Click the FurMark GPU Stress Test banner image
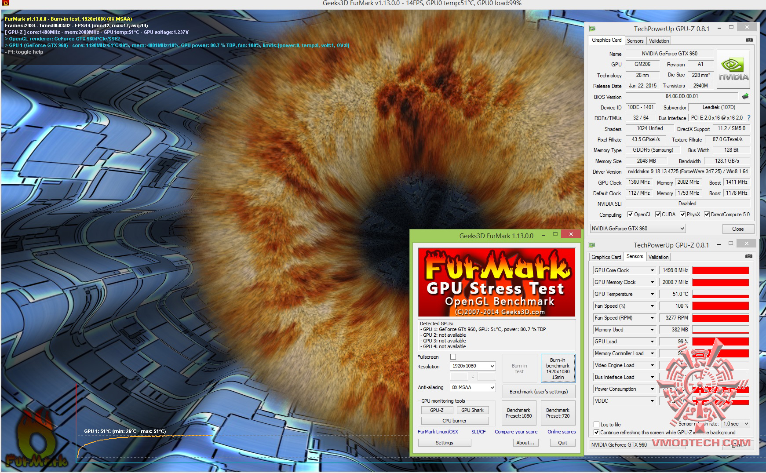This screenshot has height=473, width=766. (496, 282)
